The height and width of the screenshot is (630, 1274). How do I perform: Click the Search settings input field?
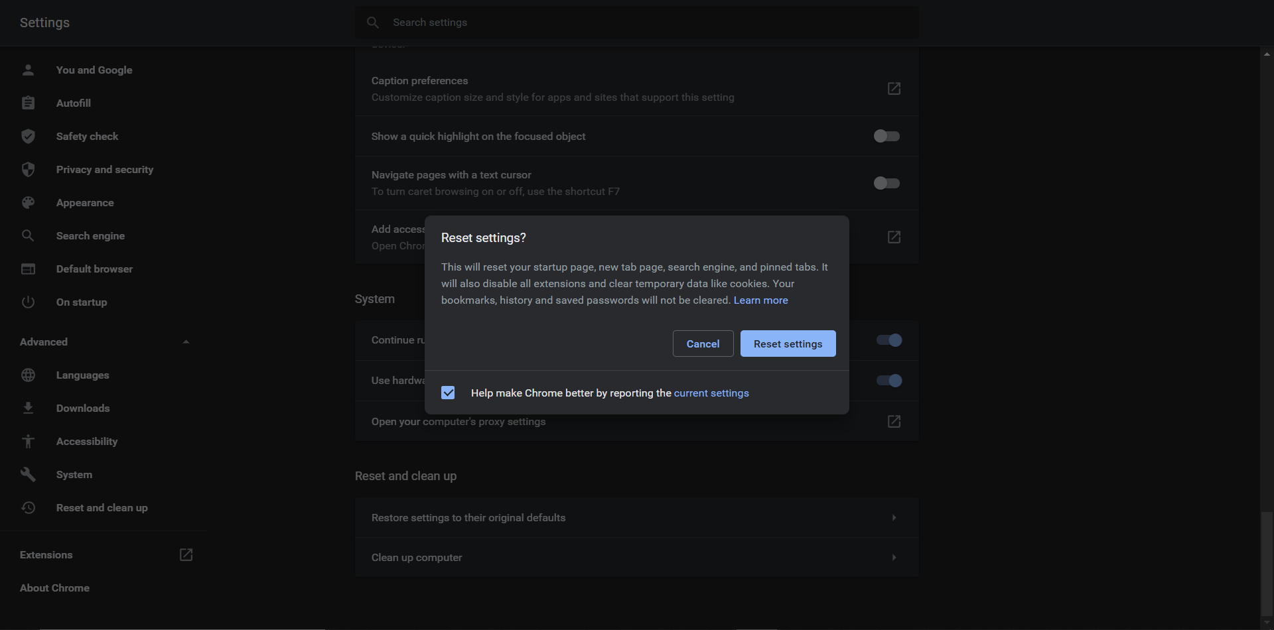pos(637,23)
